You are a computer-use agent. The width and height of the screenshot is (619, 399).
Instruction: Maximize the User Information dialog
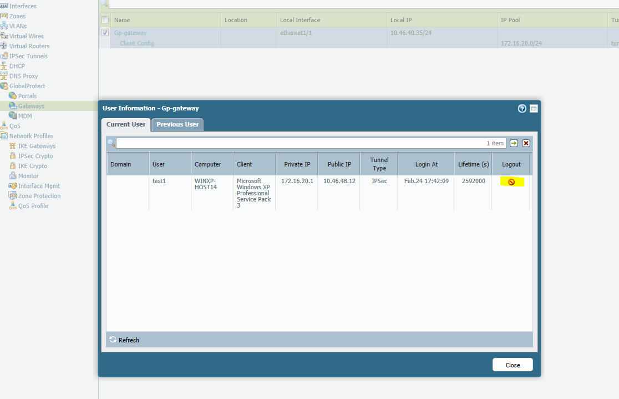point(534,109)
